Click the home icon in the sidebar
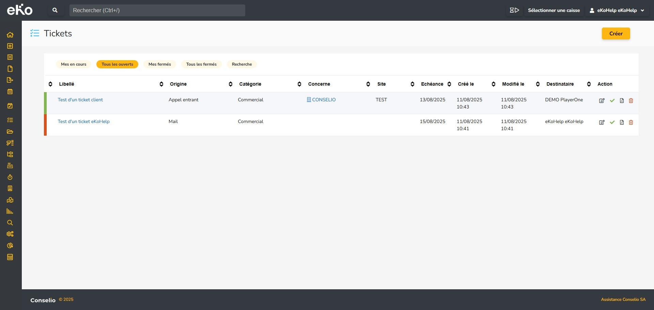The height and width of the screenshot is (310, 654). tap(10, 35)
